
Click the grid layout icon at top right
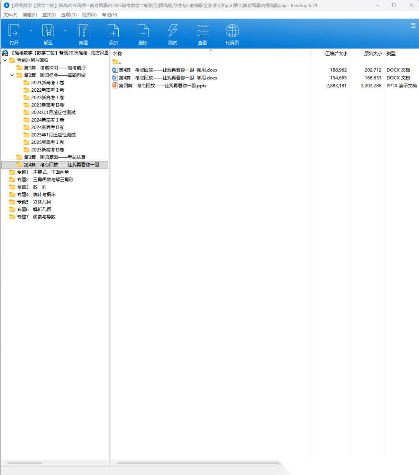(x=413, y=25)
